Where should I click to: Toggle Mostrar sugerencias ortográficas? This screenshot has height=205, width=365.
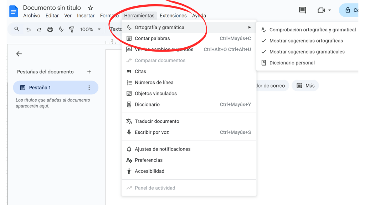click(306, 41)
